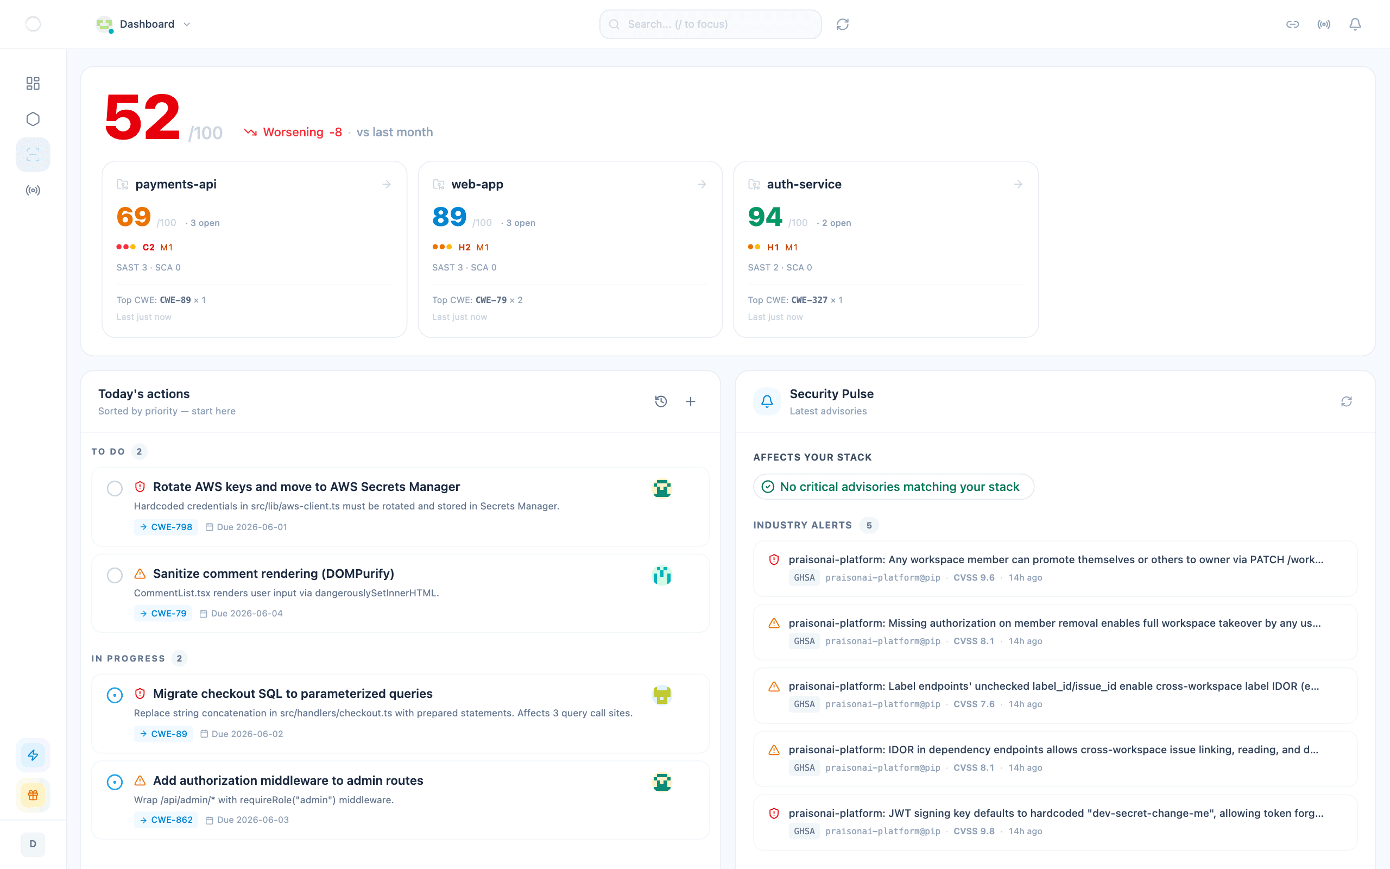Open the CWE-798 tag link

click(x=166, y=526)
